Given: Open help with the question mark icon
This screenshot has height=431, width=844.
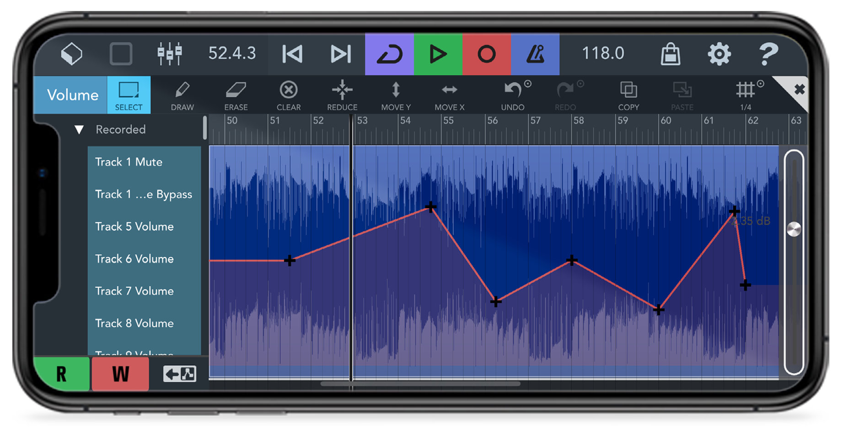Looking at the screenshot, I should [769, 54].
